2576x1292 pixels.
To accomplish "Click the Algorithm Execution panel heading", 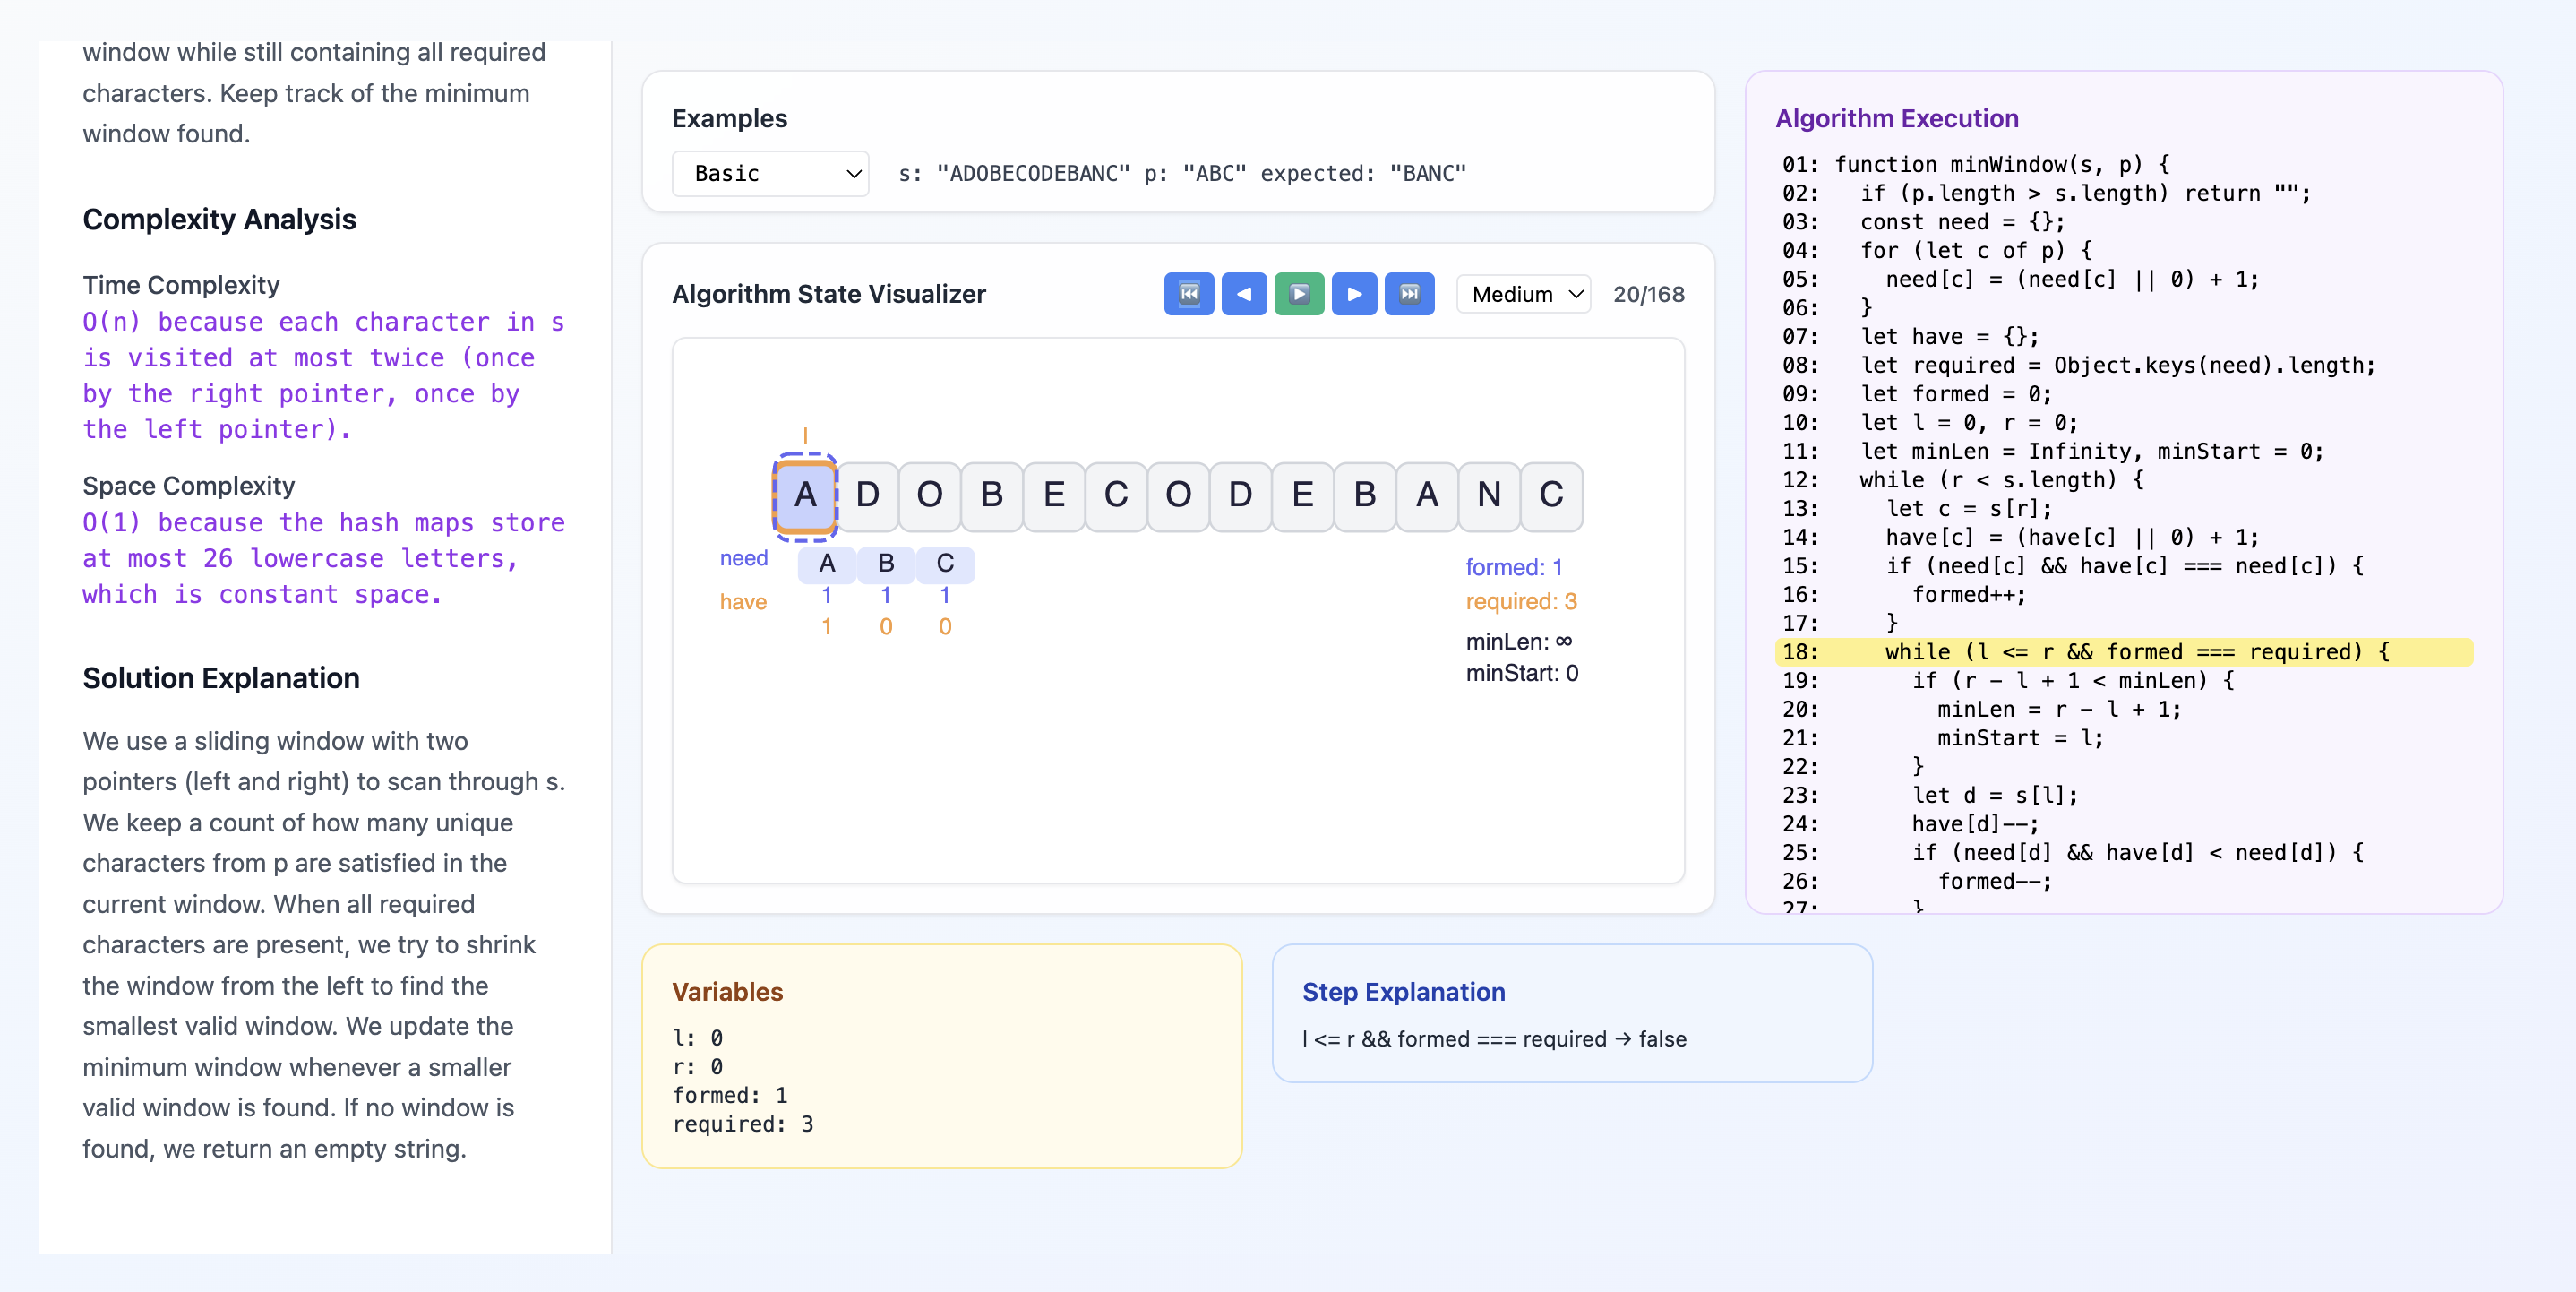I will pos(1896,118).
